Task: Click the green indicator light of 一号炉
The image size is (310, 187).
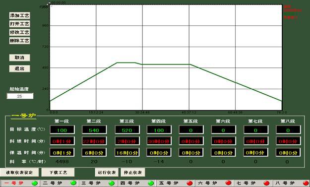Action: tap(35, 183)
